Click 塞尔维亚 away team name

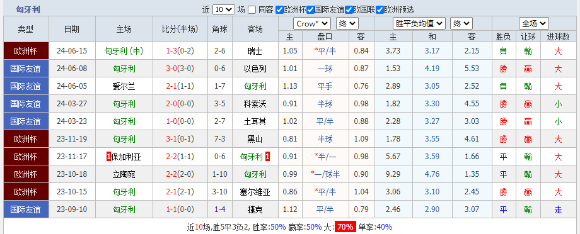[255, 192]
